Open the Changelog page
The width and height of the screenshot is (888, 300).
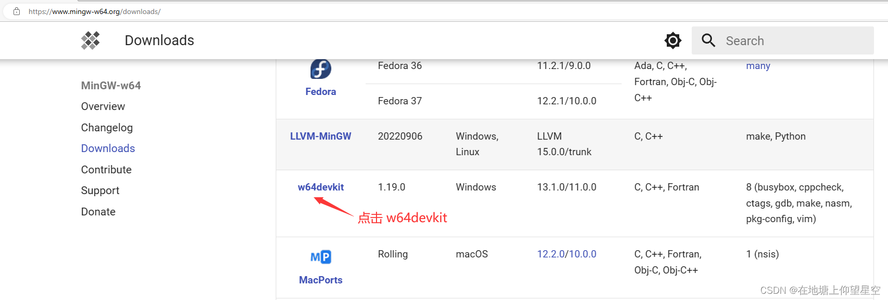(107, 127)
